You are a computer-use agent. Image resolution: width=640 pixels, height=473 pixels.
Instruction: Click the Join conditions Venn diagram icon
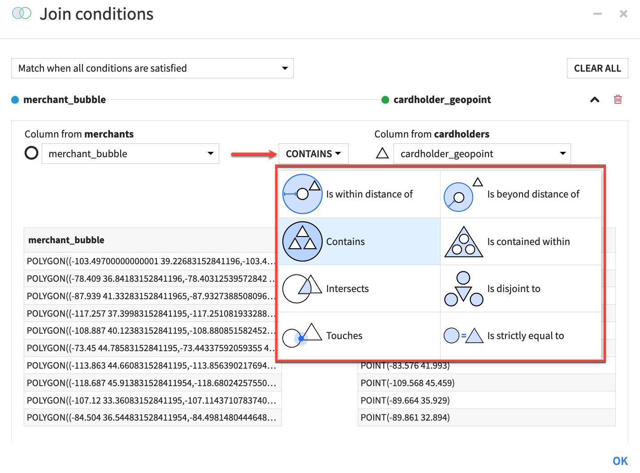click(x=21, y=13)
